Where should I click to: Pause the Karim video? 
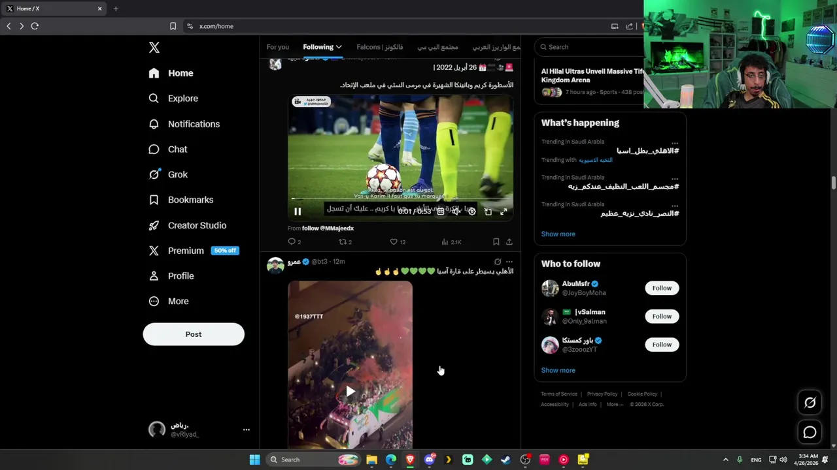(298, 211)
